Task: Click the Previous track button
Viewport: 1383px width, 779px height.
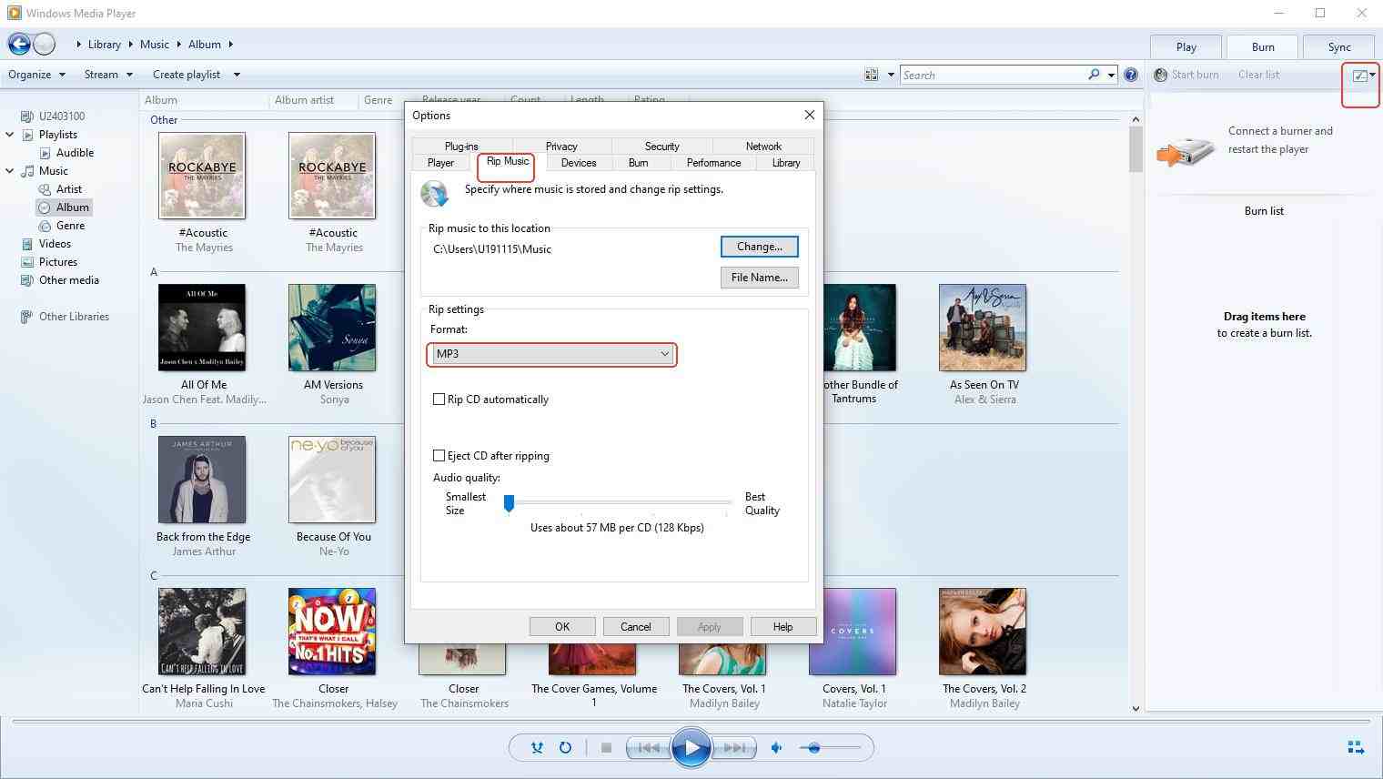Action: coord(648,748)
